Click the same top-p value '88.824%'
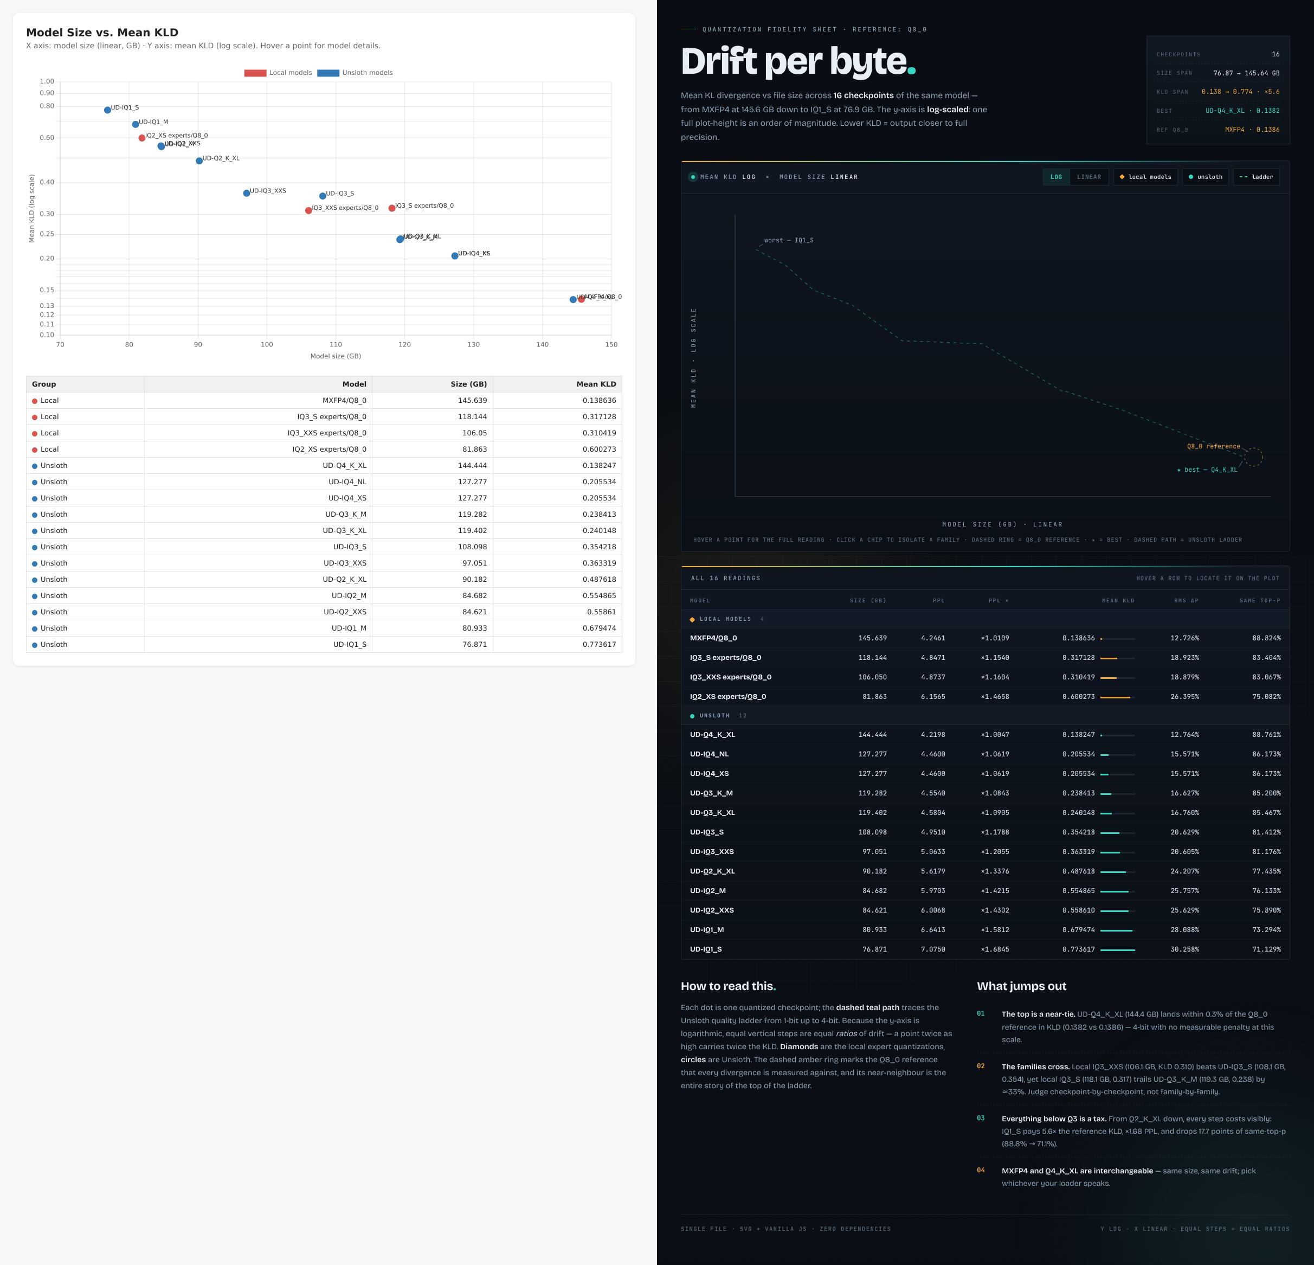This screenshot has width=1314, height=1265. coord(1266,638)
